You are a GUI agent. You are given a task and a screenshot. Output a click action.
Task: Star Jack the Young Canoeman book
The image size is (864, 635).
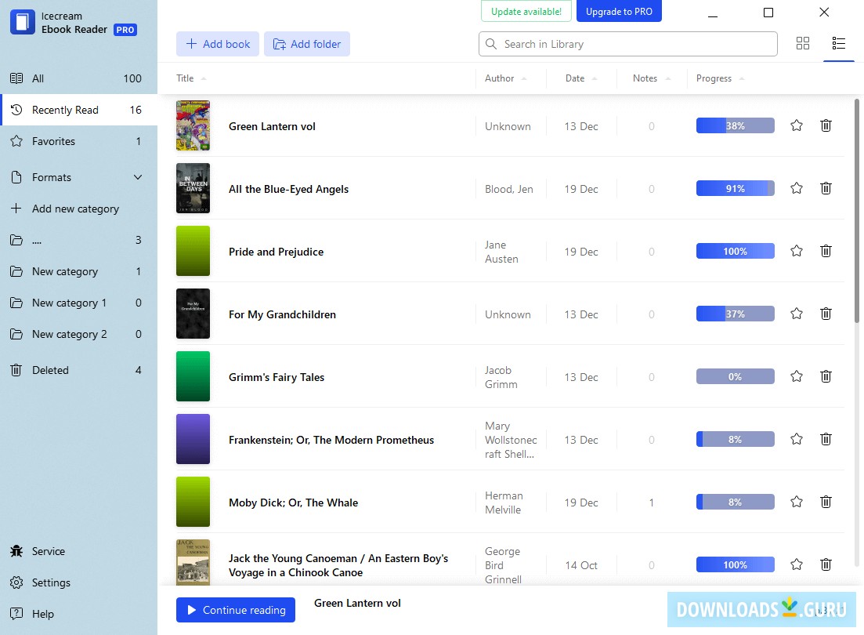click(796, 565)
